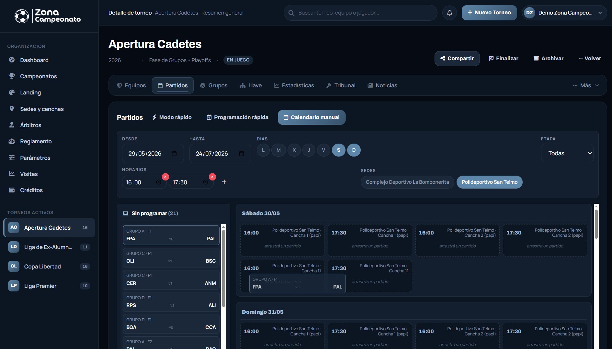Click the AC tournament badge
The width and height of the screenshot is (612, 349).
[14, 227]
